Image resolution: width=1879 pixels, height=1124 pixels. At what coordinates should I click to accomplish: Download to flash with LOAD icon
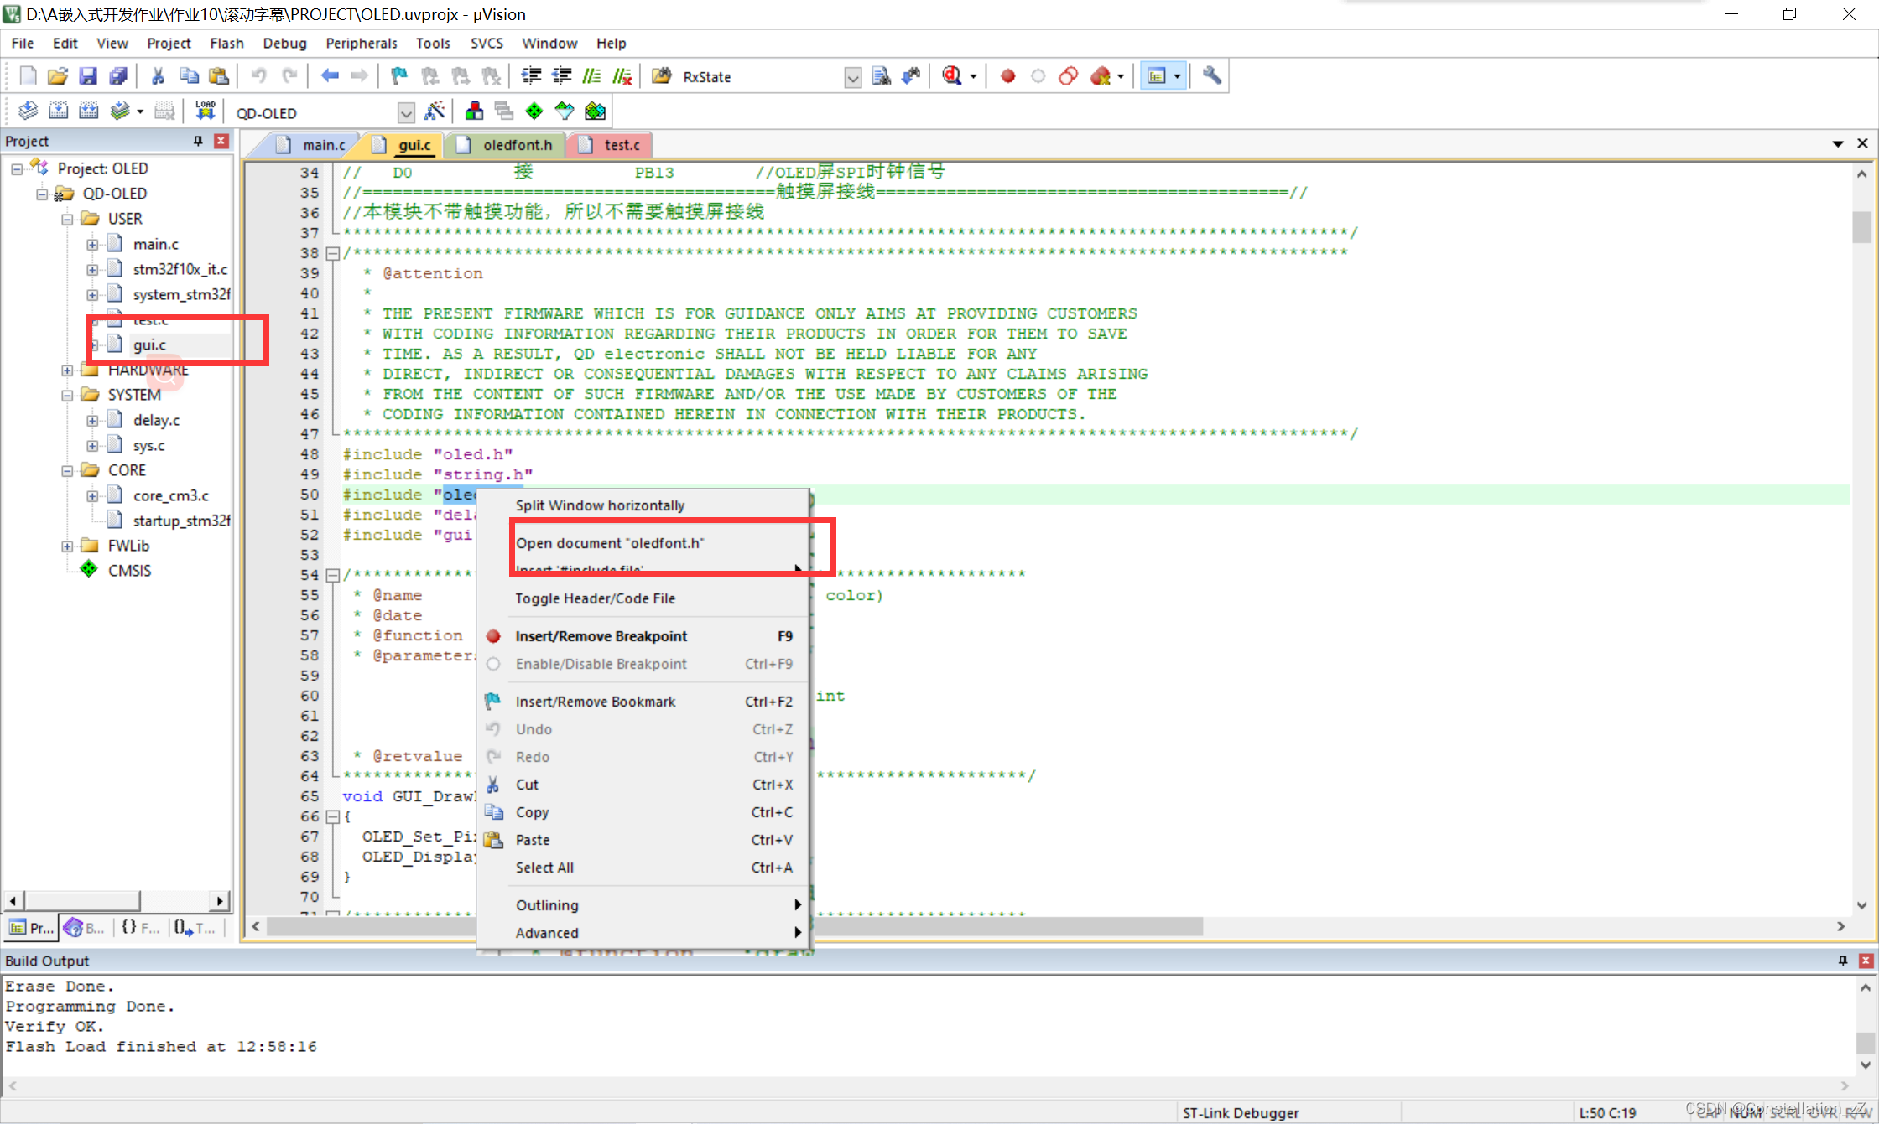pos(206,111)
